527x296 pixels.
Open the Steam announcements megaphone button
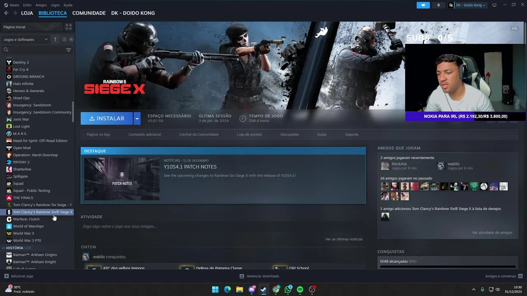point(423,5)
